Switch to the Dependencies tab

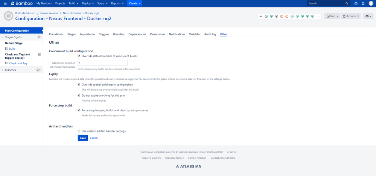click(137, 34)
